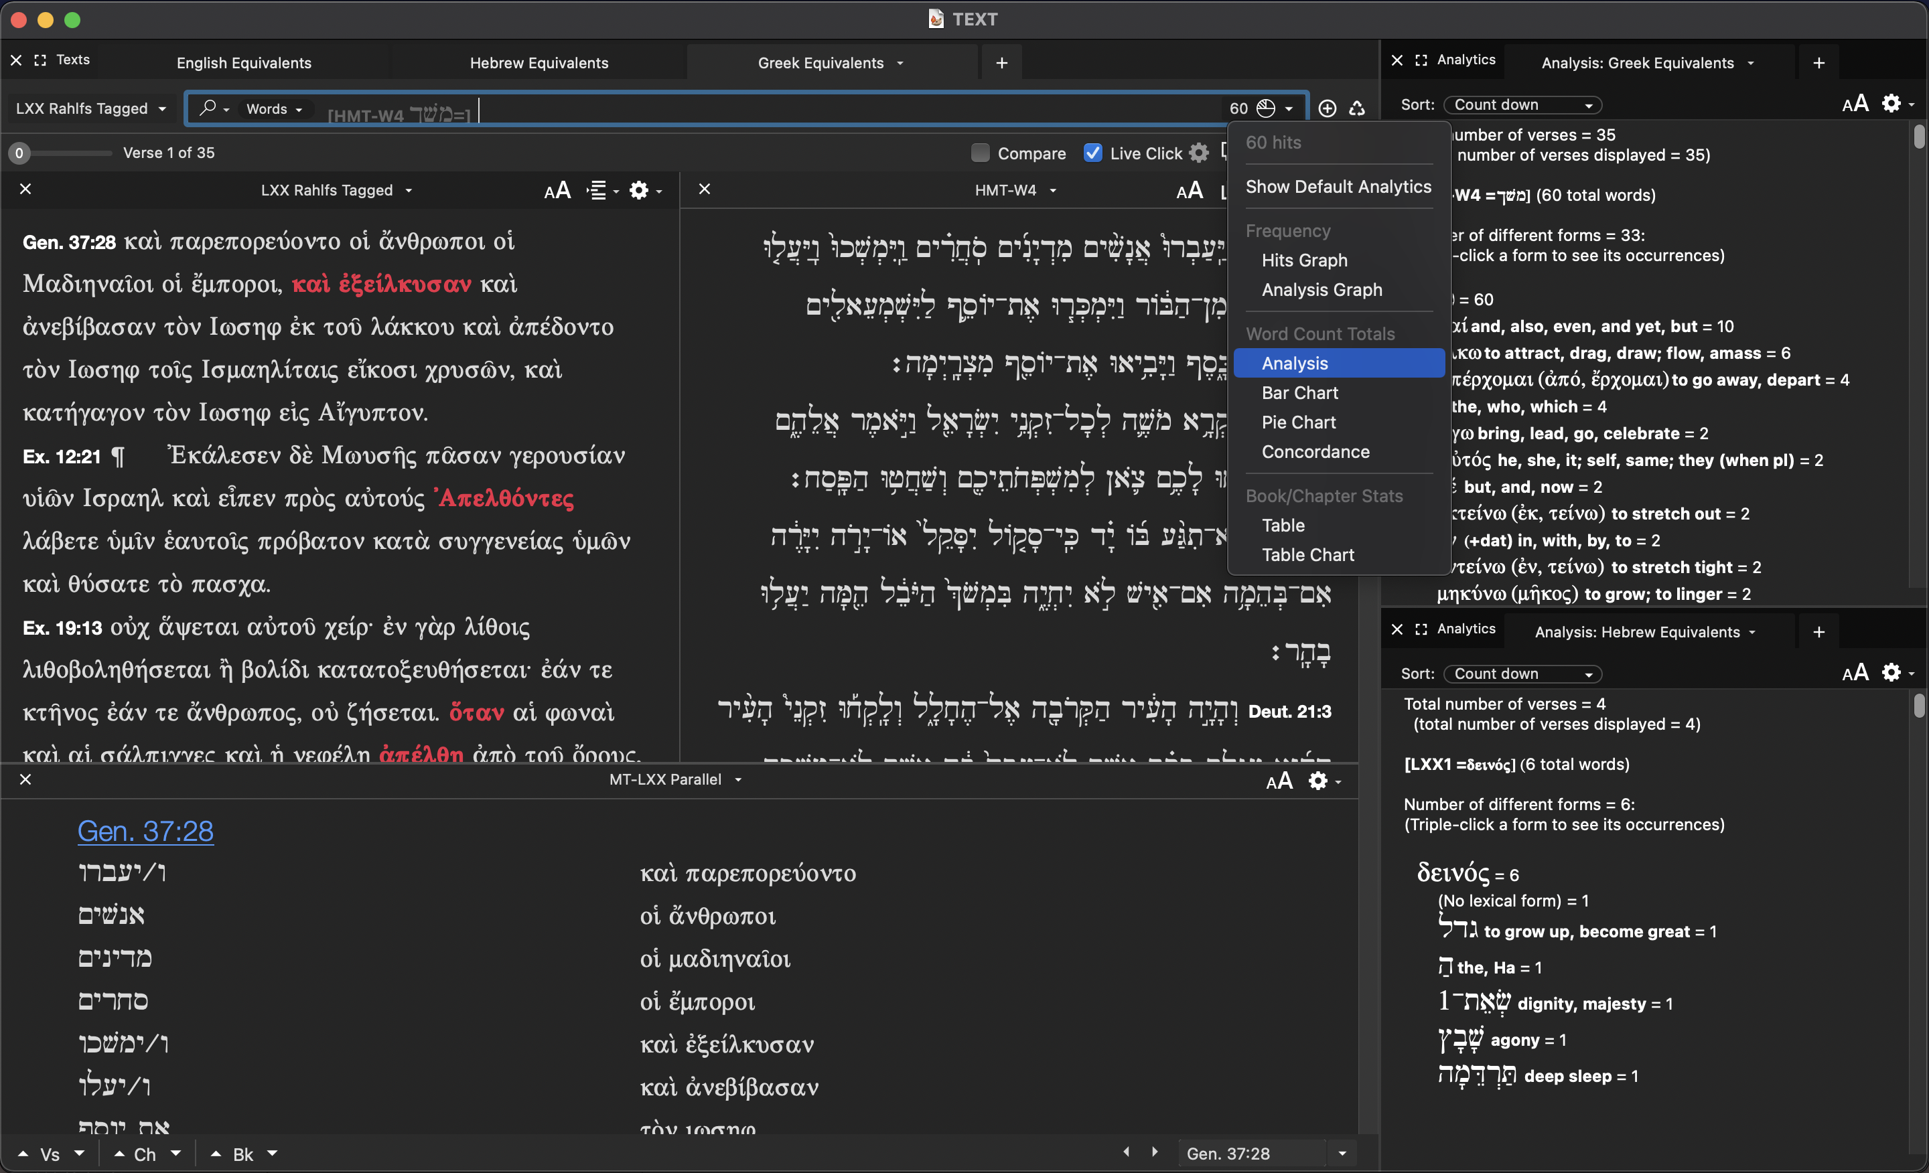The height and width of the screenshot is (1173, 1929).
Task: Open the search magnifier options icon
Action: 210,108
